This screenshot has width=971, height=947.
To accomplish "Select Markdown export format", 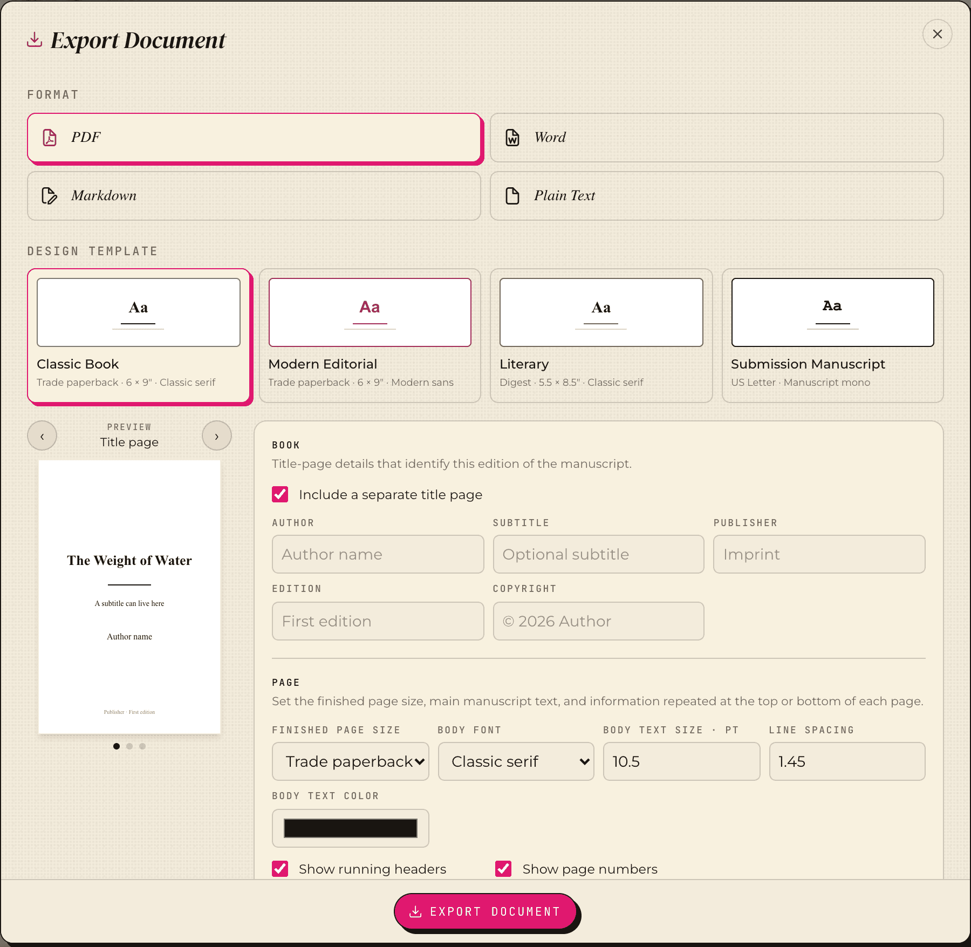I will pyautogui.click(x=254, y=196).
